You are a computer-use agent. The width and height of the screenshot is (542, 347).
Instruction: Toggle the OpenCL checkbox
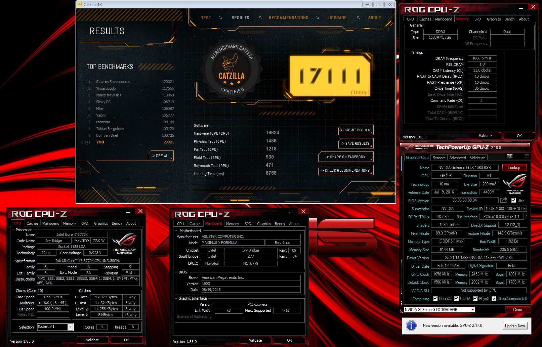pyautogui.click(x=435, y=299)
